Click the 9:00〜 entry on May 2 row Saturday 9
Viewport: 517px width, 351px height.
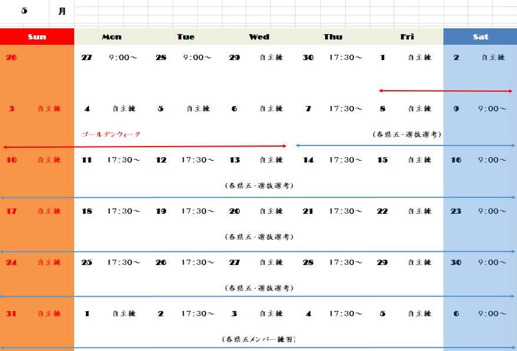point(492,108)
